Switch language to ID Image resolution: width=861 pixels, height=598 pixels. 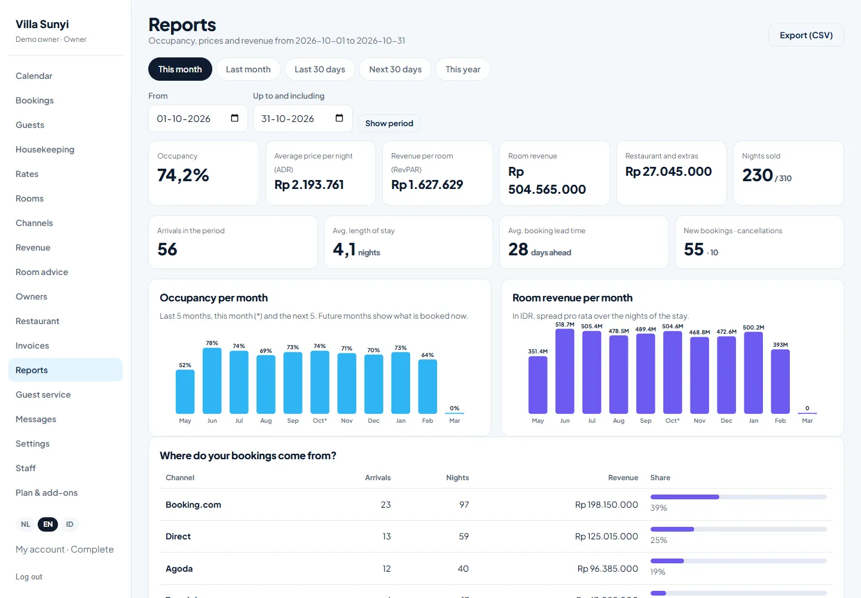(x=69, y=524)
